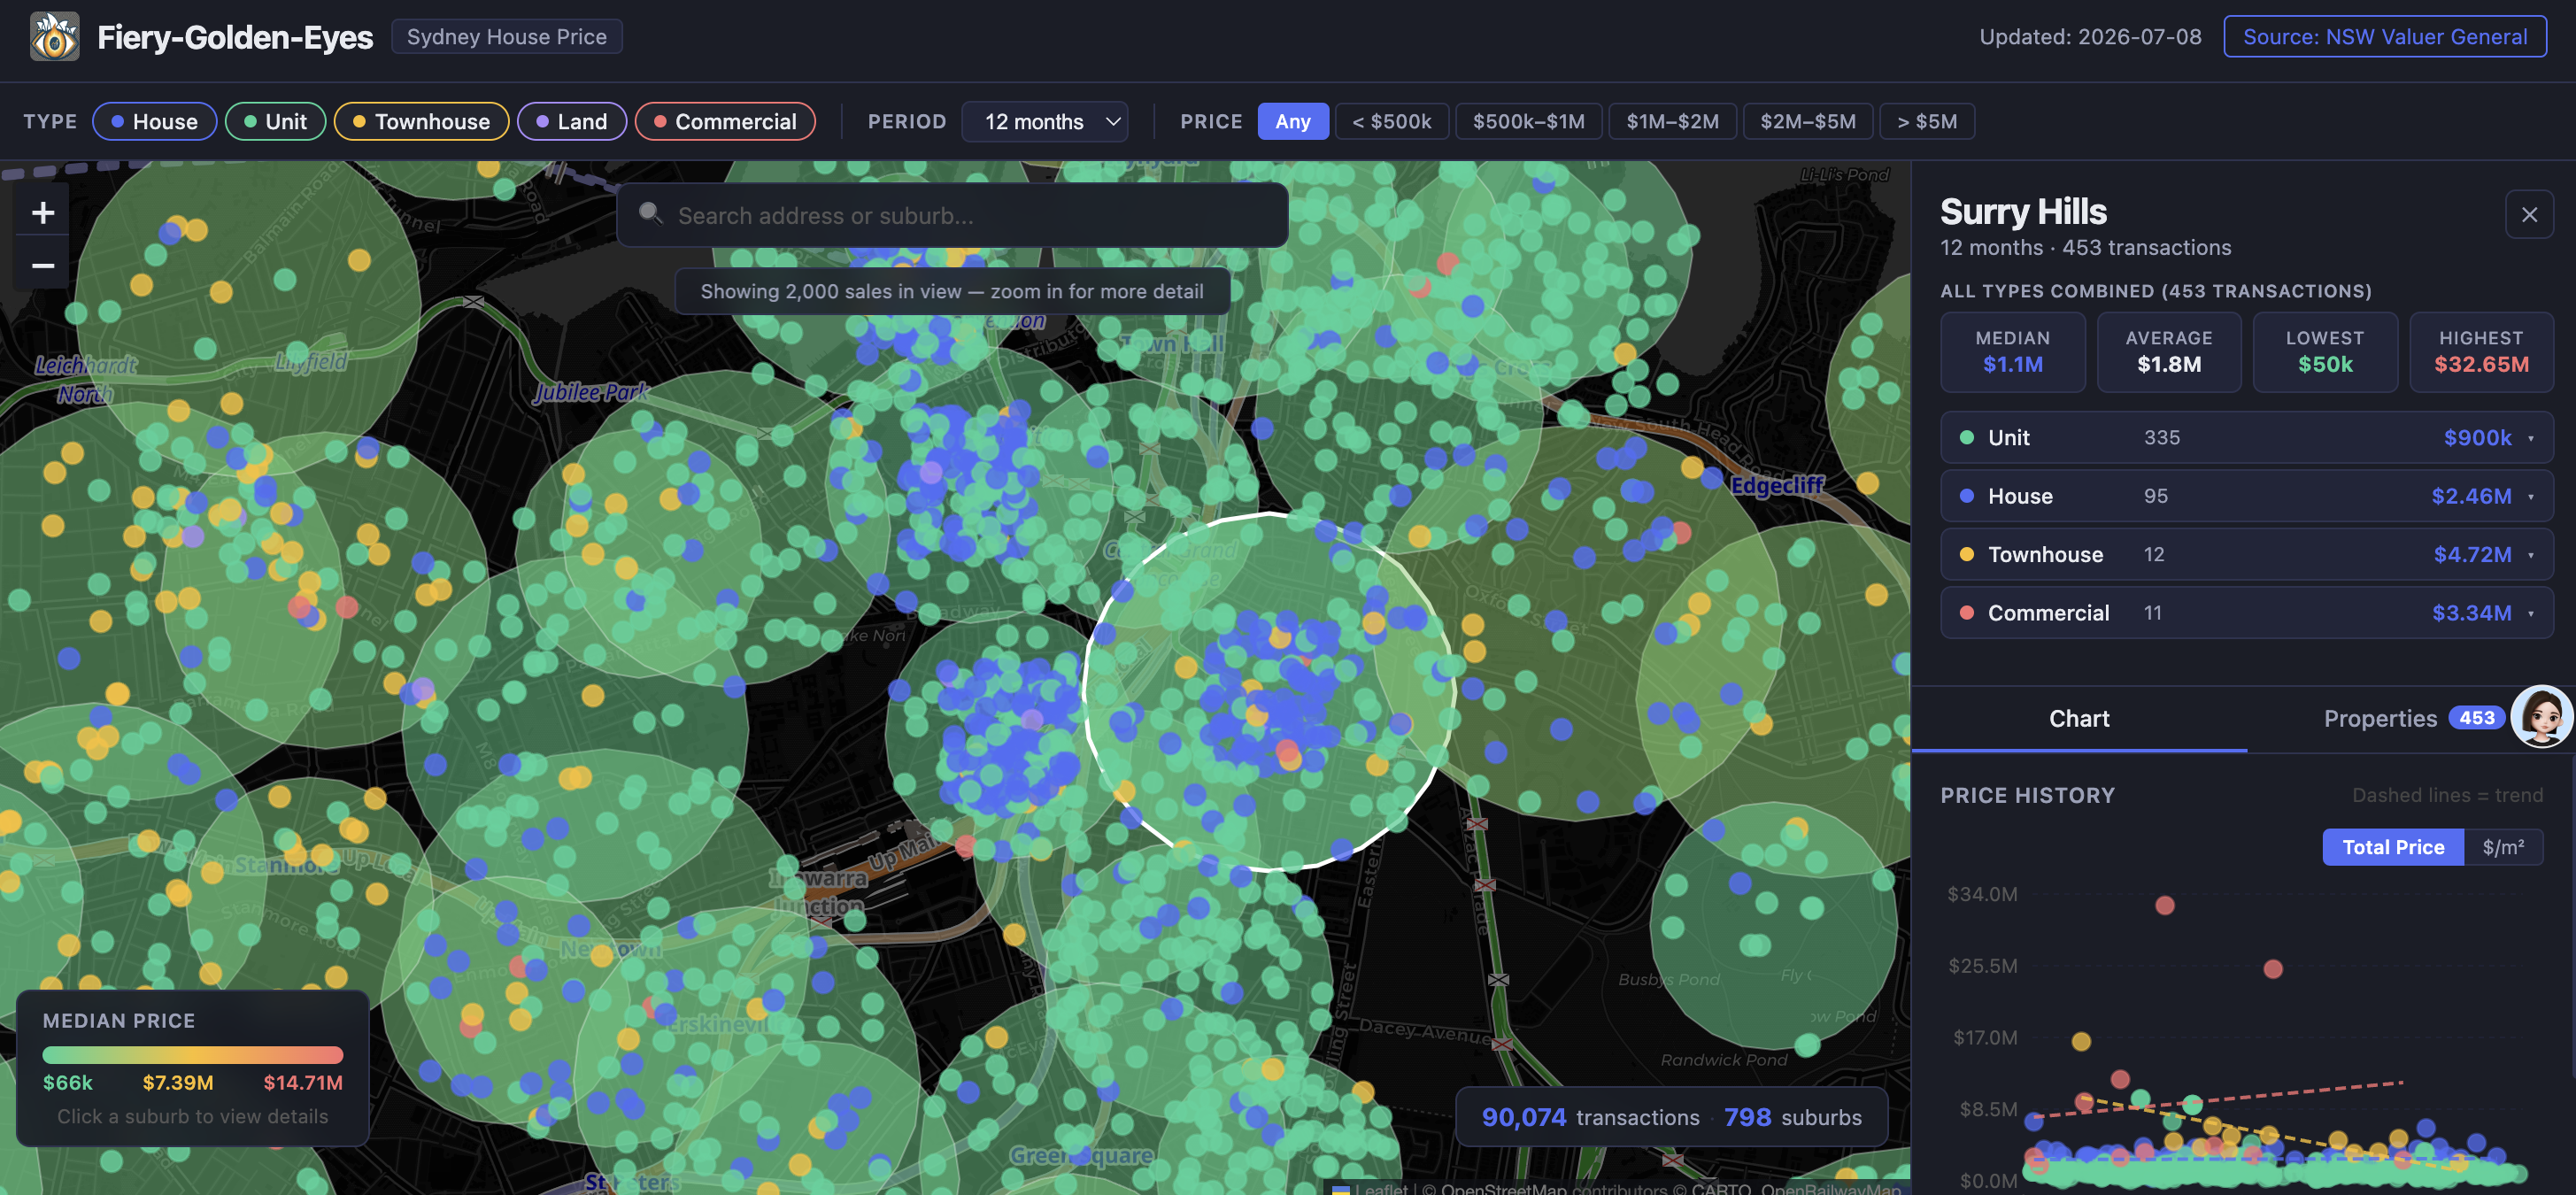
Task: Click the Lowest $50k stat card
Action: click(x=2324, y=352)
